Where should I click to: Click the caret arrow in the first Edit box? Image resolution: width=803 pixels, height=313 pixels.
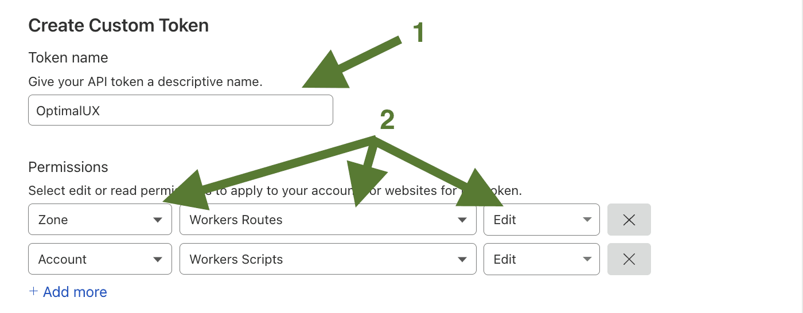(x=587, y=220)
